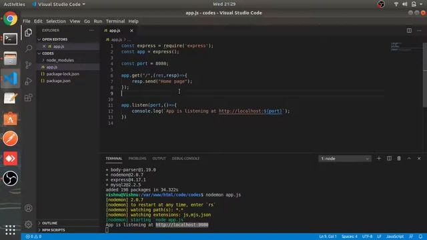The height and width of the screenshot is (240, 427).
Task: Open the Terminal menu
Action: point(115,21)
